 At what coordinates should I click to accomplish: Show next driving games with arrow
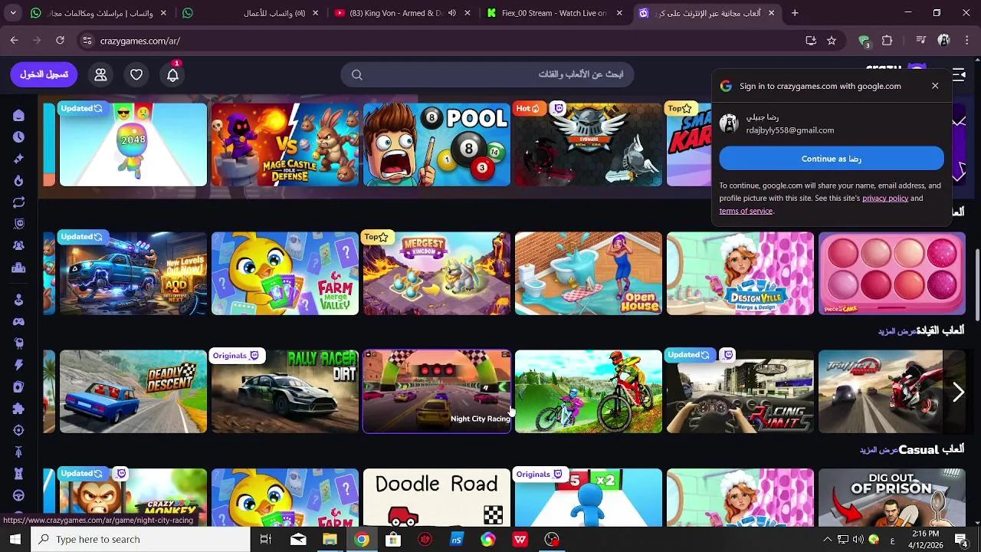tap(958, 393)
